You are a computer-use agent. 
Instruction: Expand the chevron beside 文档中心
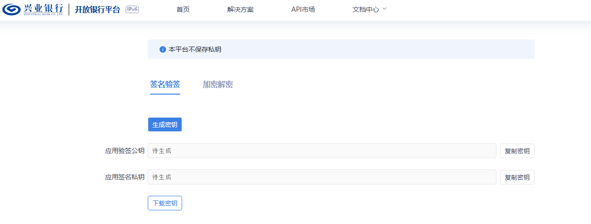tap(384, 9)
